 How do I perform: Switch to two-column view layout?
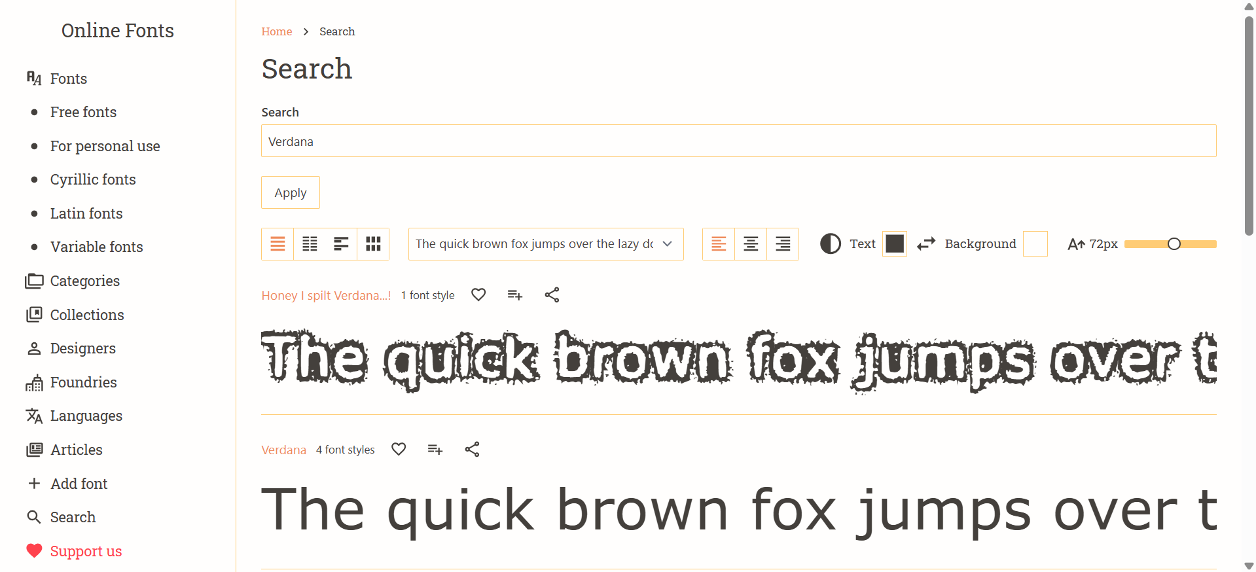pos(310,244)
